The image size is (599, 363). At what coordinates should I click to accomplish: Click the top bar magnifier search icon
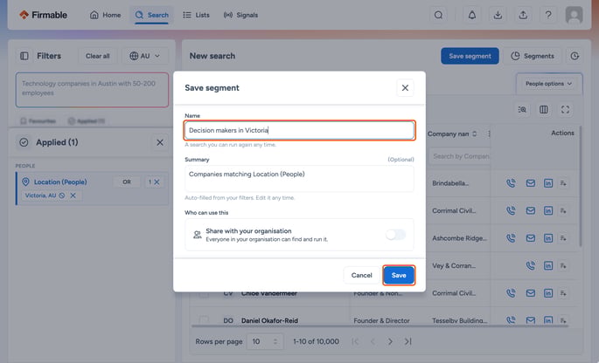tap(439, 15)
